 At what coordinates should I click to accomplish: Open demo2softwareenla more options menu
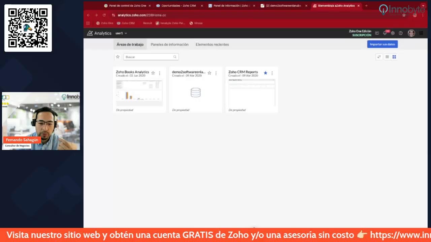click(x=216, y=73)
